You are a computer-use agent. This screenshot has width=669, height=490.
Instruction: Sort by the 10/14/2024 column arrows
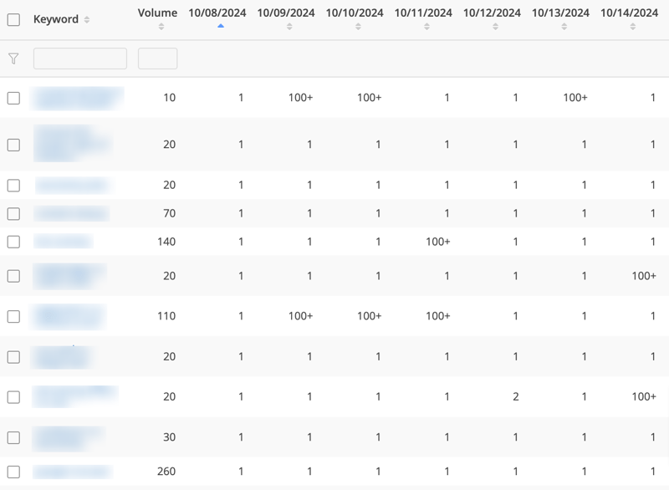(632, 27)
